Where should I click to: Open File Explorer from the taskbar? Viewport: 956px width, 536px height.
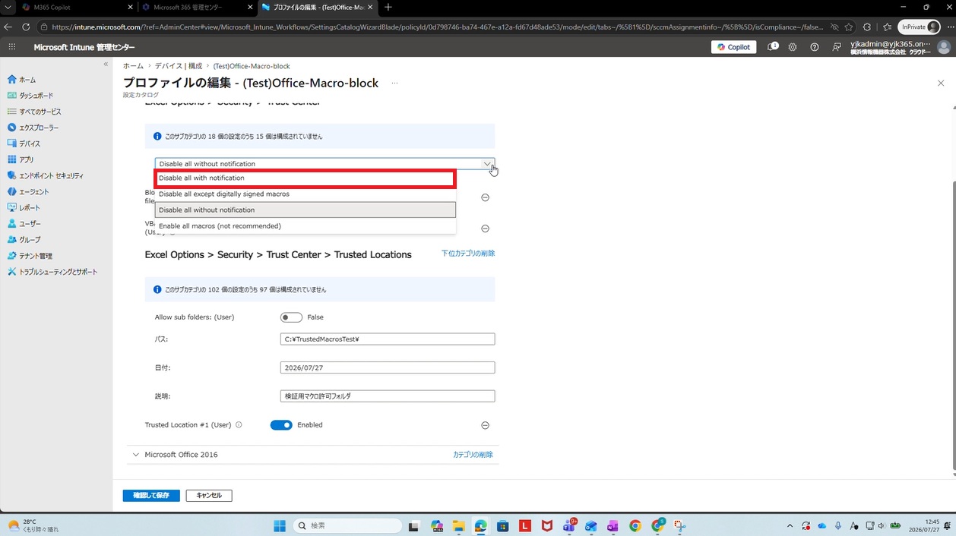(x=458, y=525)
